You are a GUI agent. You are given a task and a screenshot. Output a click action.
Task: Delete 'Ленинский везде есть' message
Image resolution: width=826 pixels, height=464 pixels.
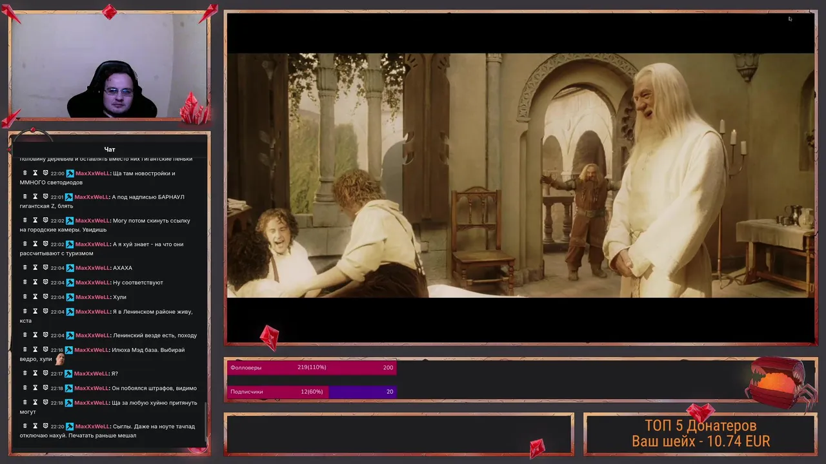(25, 335)
